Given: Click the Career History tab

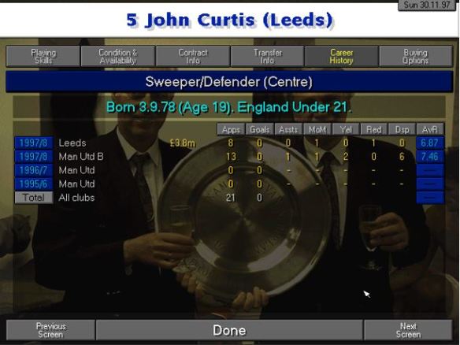Looking at the screenshot, I should [x=342, y=56].
